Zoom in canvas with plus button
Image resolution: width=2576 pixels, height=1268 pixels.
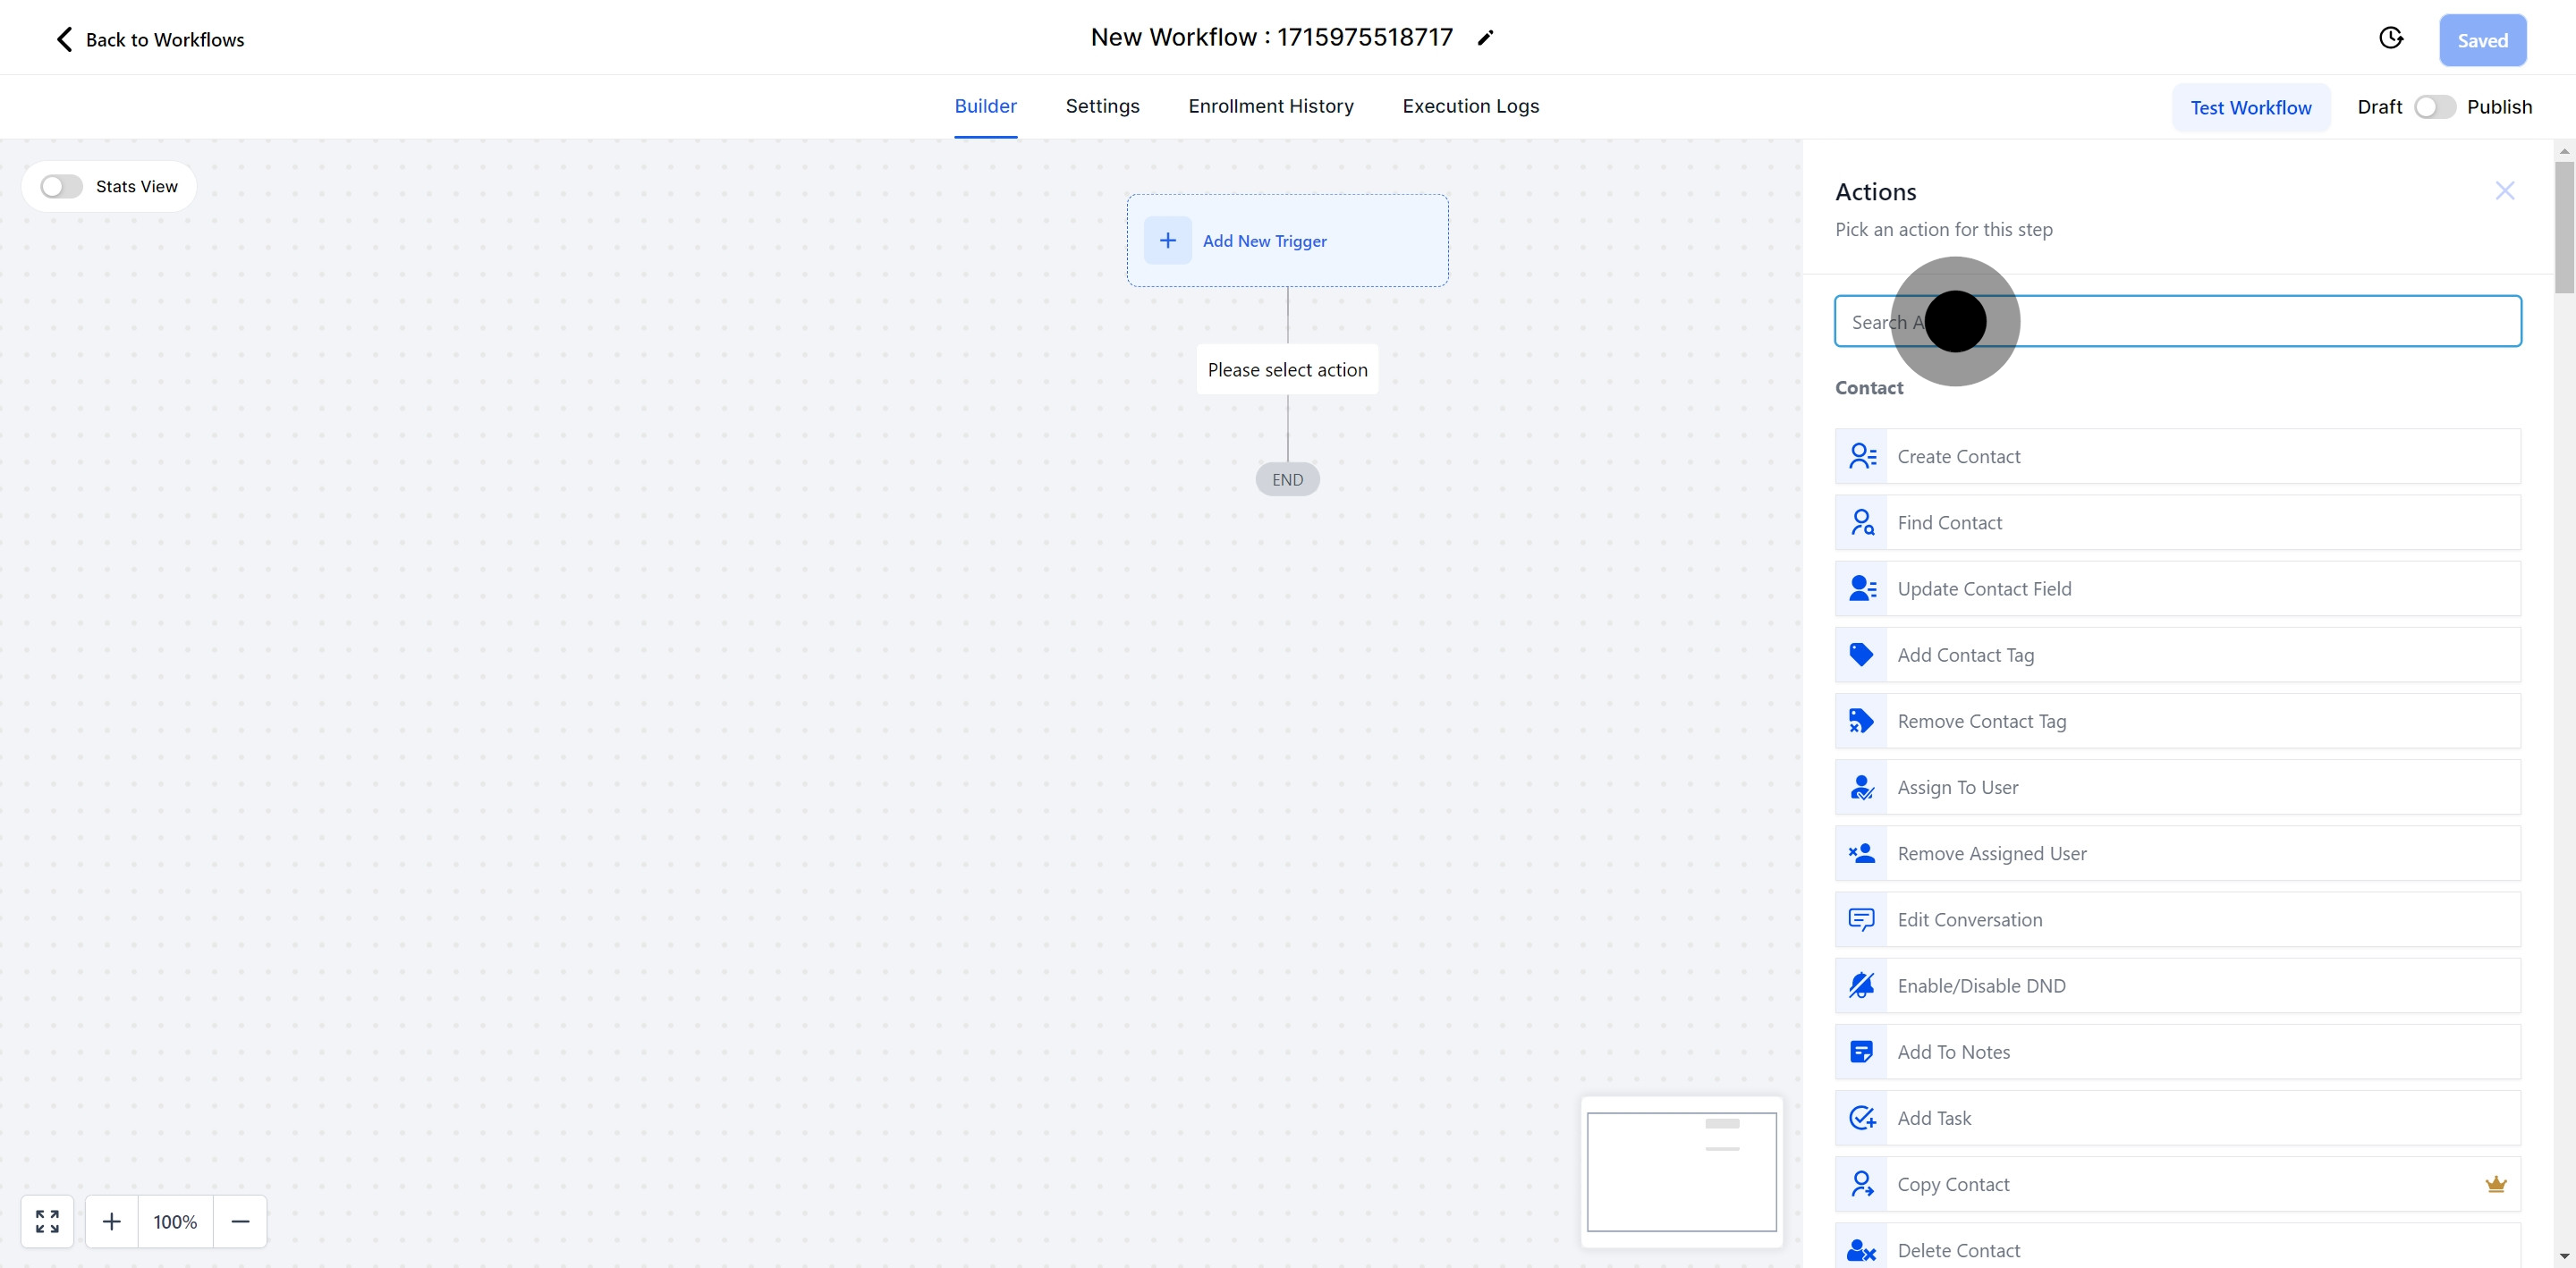point(112,1221)
